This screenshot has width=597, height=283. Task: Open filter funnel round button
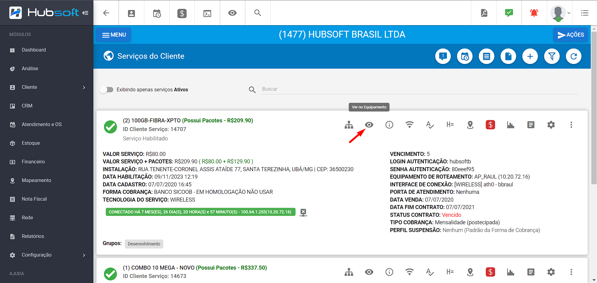[552, 56]
